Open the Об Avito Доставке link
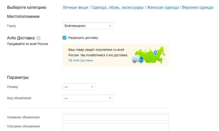This screenshot has height=131, width=219. 81,60
